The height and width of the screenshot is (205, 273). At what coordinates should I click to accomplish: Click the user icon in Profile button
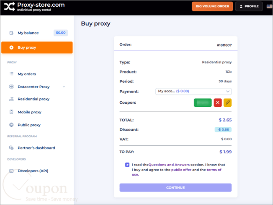click(241, 6)
